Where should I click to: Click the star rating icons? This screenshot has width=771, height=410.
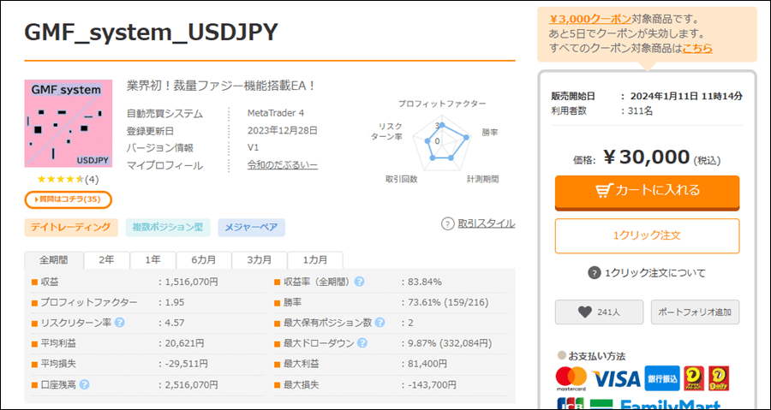[60, 180]
